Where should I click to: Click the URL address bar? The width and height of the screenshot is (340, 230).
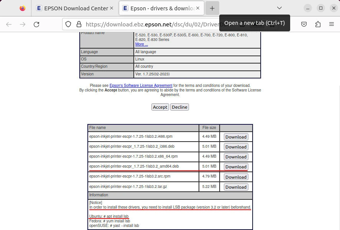pyautogui.click(x=149, y=24)
